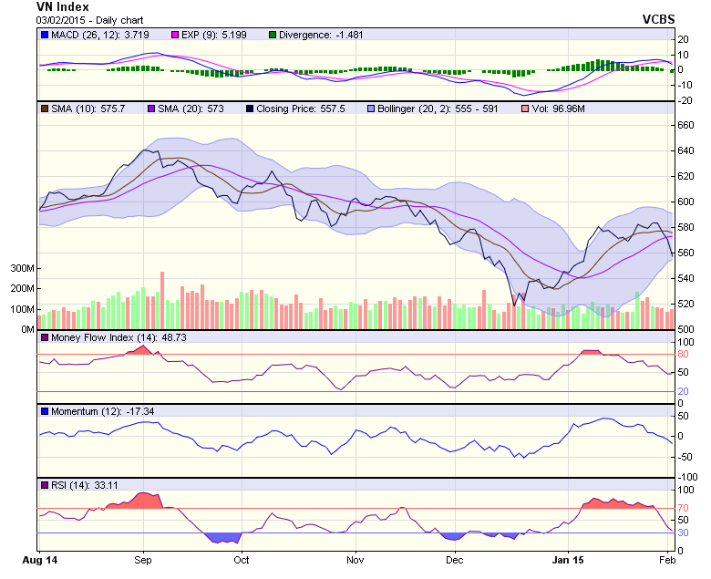
Task: Click the VCBS label at top right
Action: pyautogui.click(x=654, y=18)
